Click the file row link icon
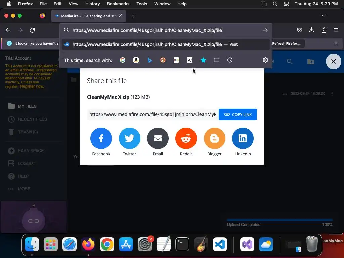The height and width of the screenshot is (258, 344). (285, 94)
